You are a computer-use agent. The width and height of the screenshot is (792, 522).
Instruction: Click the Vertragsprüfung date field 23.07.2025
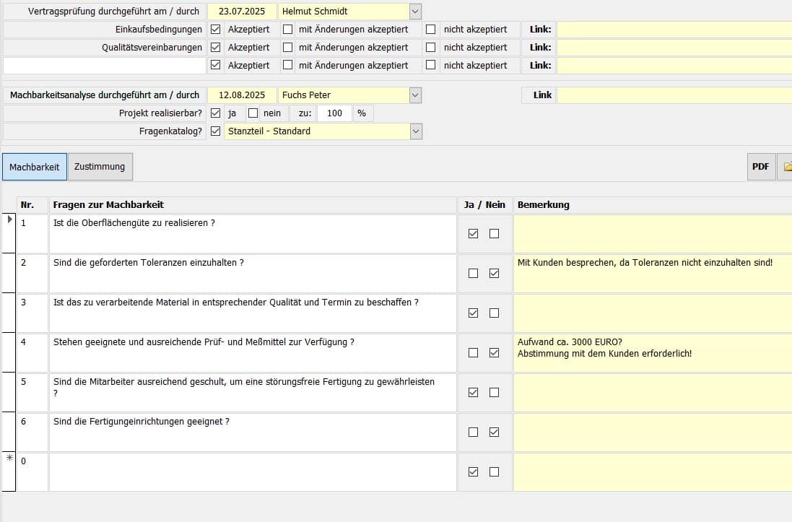242,12
